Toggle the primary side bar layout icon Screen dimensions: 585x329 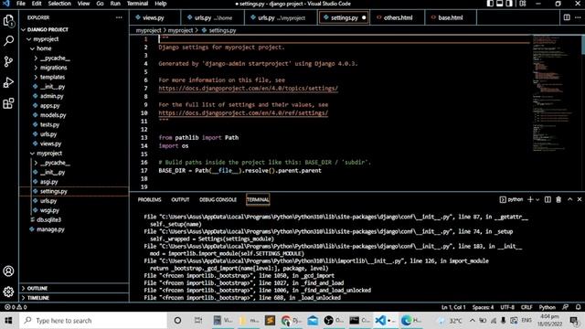[x=490, y=4]
